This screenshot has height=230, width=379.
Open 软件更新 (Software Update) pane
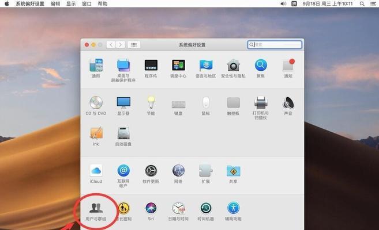click(x=151, y=174)
